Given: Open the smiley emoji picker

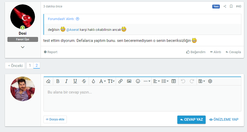Looking at the screenshot, I should pyautogui.click(x=138, y=81).
